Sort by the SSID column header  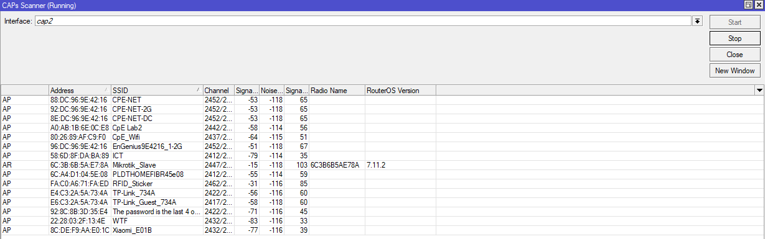click(156, 91)
